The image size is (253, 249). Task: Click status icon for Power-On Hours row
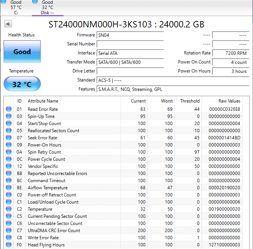point(9,145)
